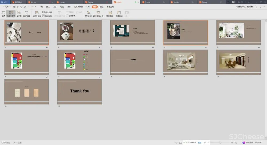Add a new document tab with plus icon
This screenshot has height=145, width=267.
[229, 2]
